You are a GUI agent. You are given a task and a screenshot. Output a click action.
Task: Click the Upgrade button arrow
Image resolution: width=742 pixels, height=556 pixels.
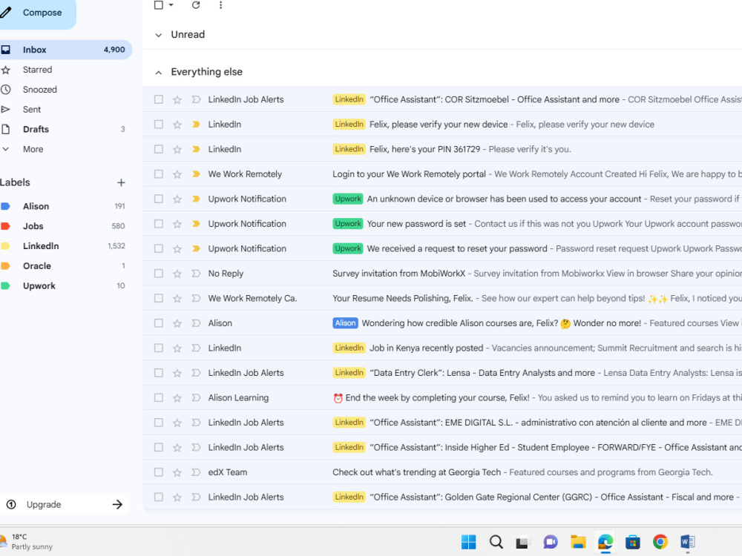[117, 504]
